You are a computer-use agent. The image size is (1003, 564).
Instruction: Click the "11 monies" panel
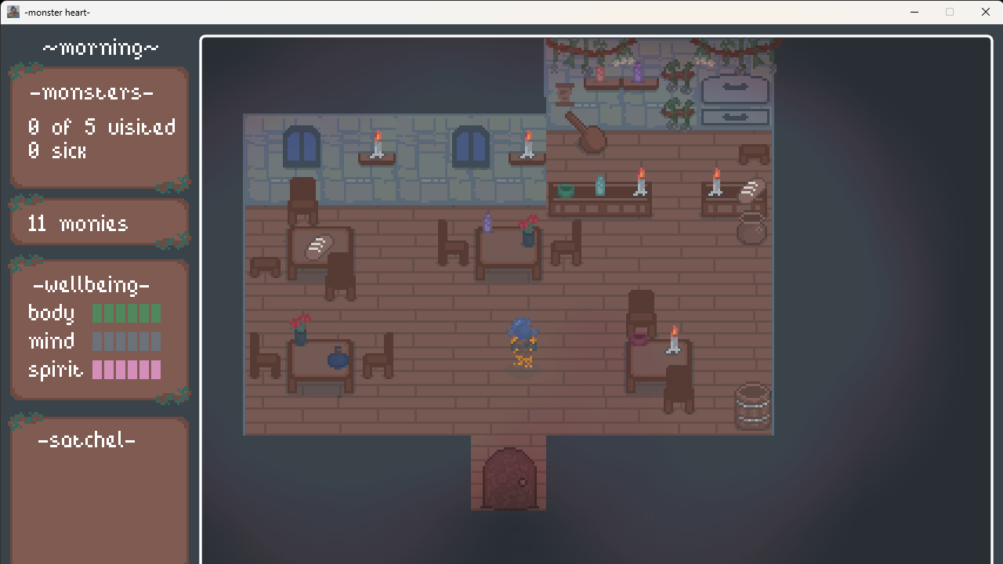coord(100,223)
